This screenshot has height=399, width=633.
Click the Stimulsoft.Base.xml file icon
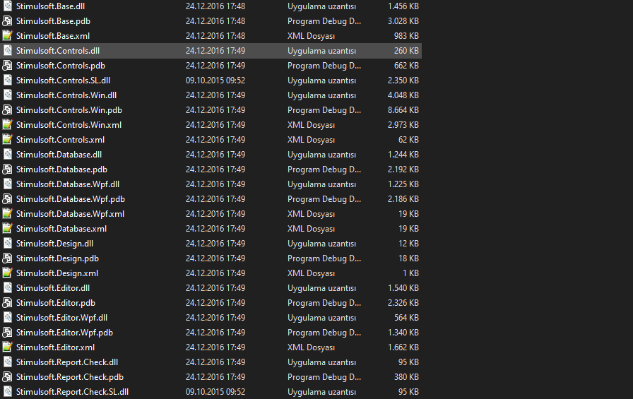click(x=8, y=35)
